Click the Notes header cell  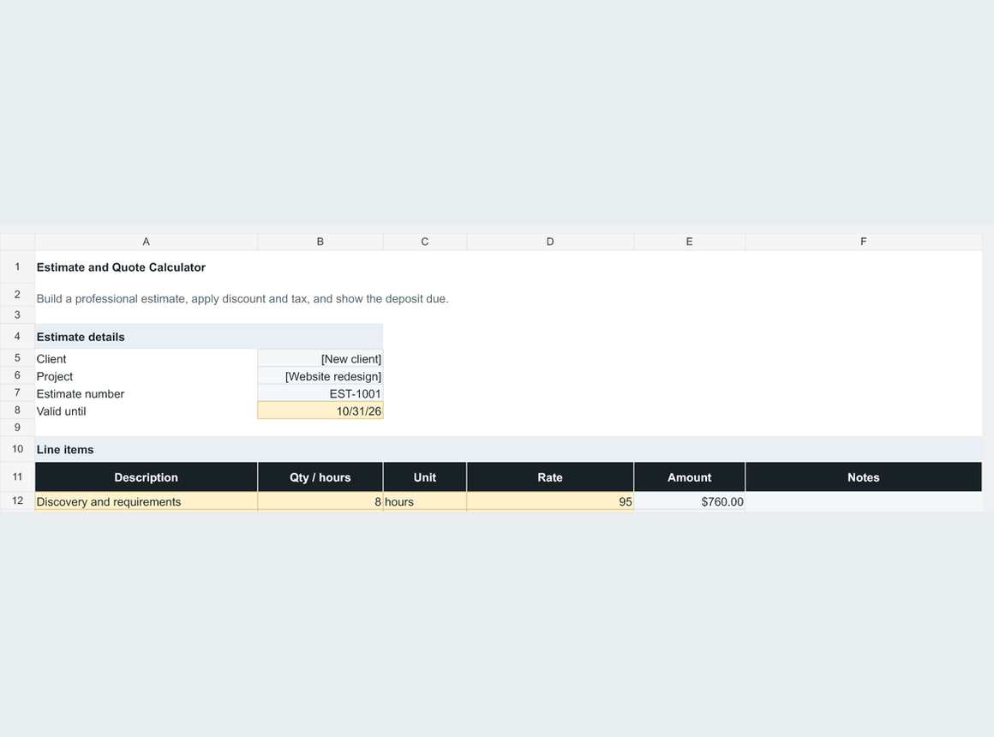[864, 477]
